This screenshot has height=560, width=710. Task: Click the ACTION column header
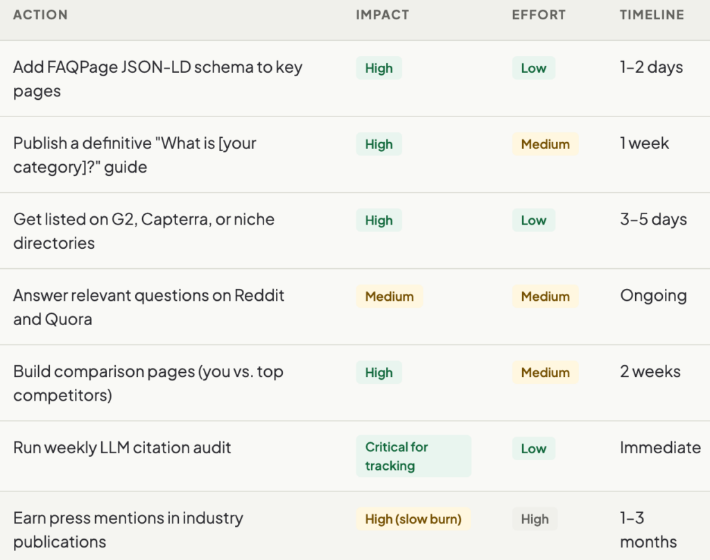(x=40, y=15)
